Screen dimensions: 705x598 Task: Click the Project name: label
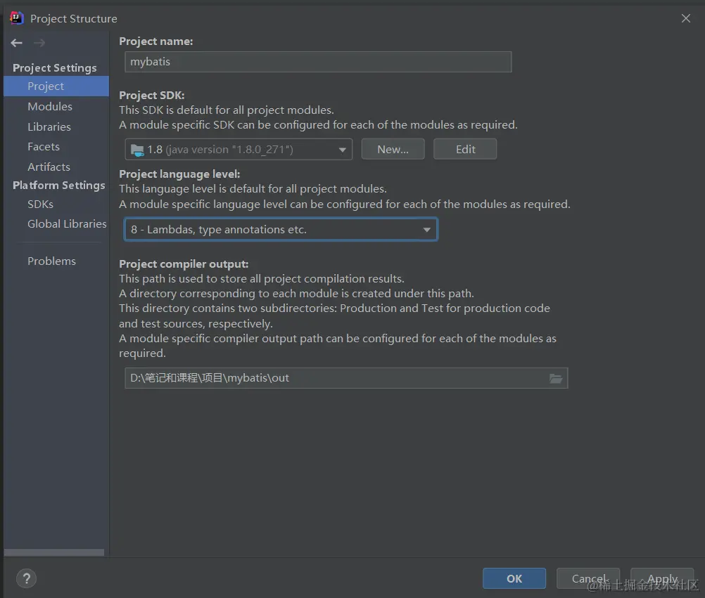(156, 41)
